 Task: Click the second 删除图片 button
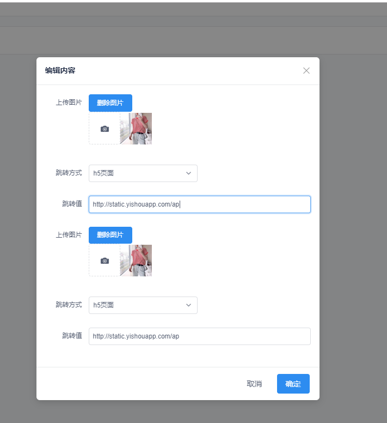110,235
